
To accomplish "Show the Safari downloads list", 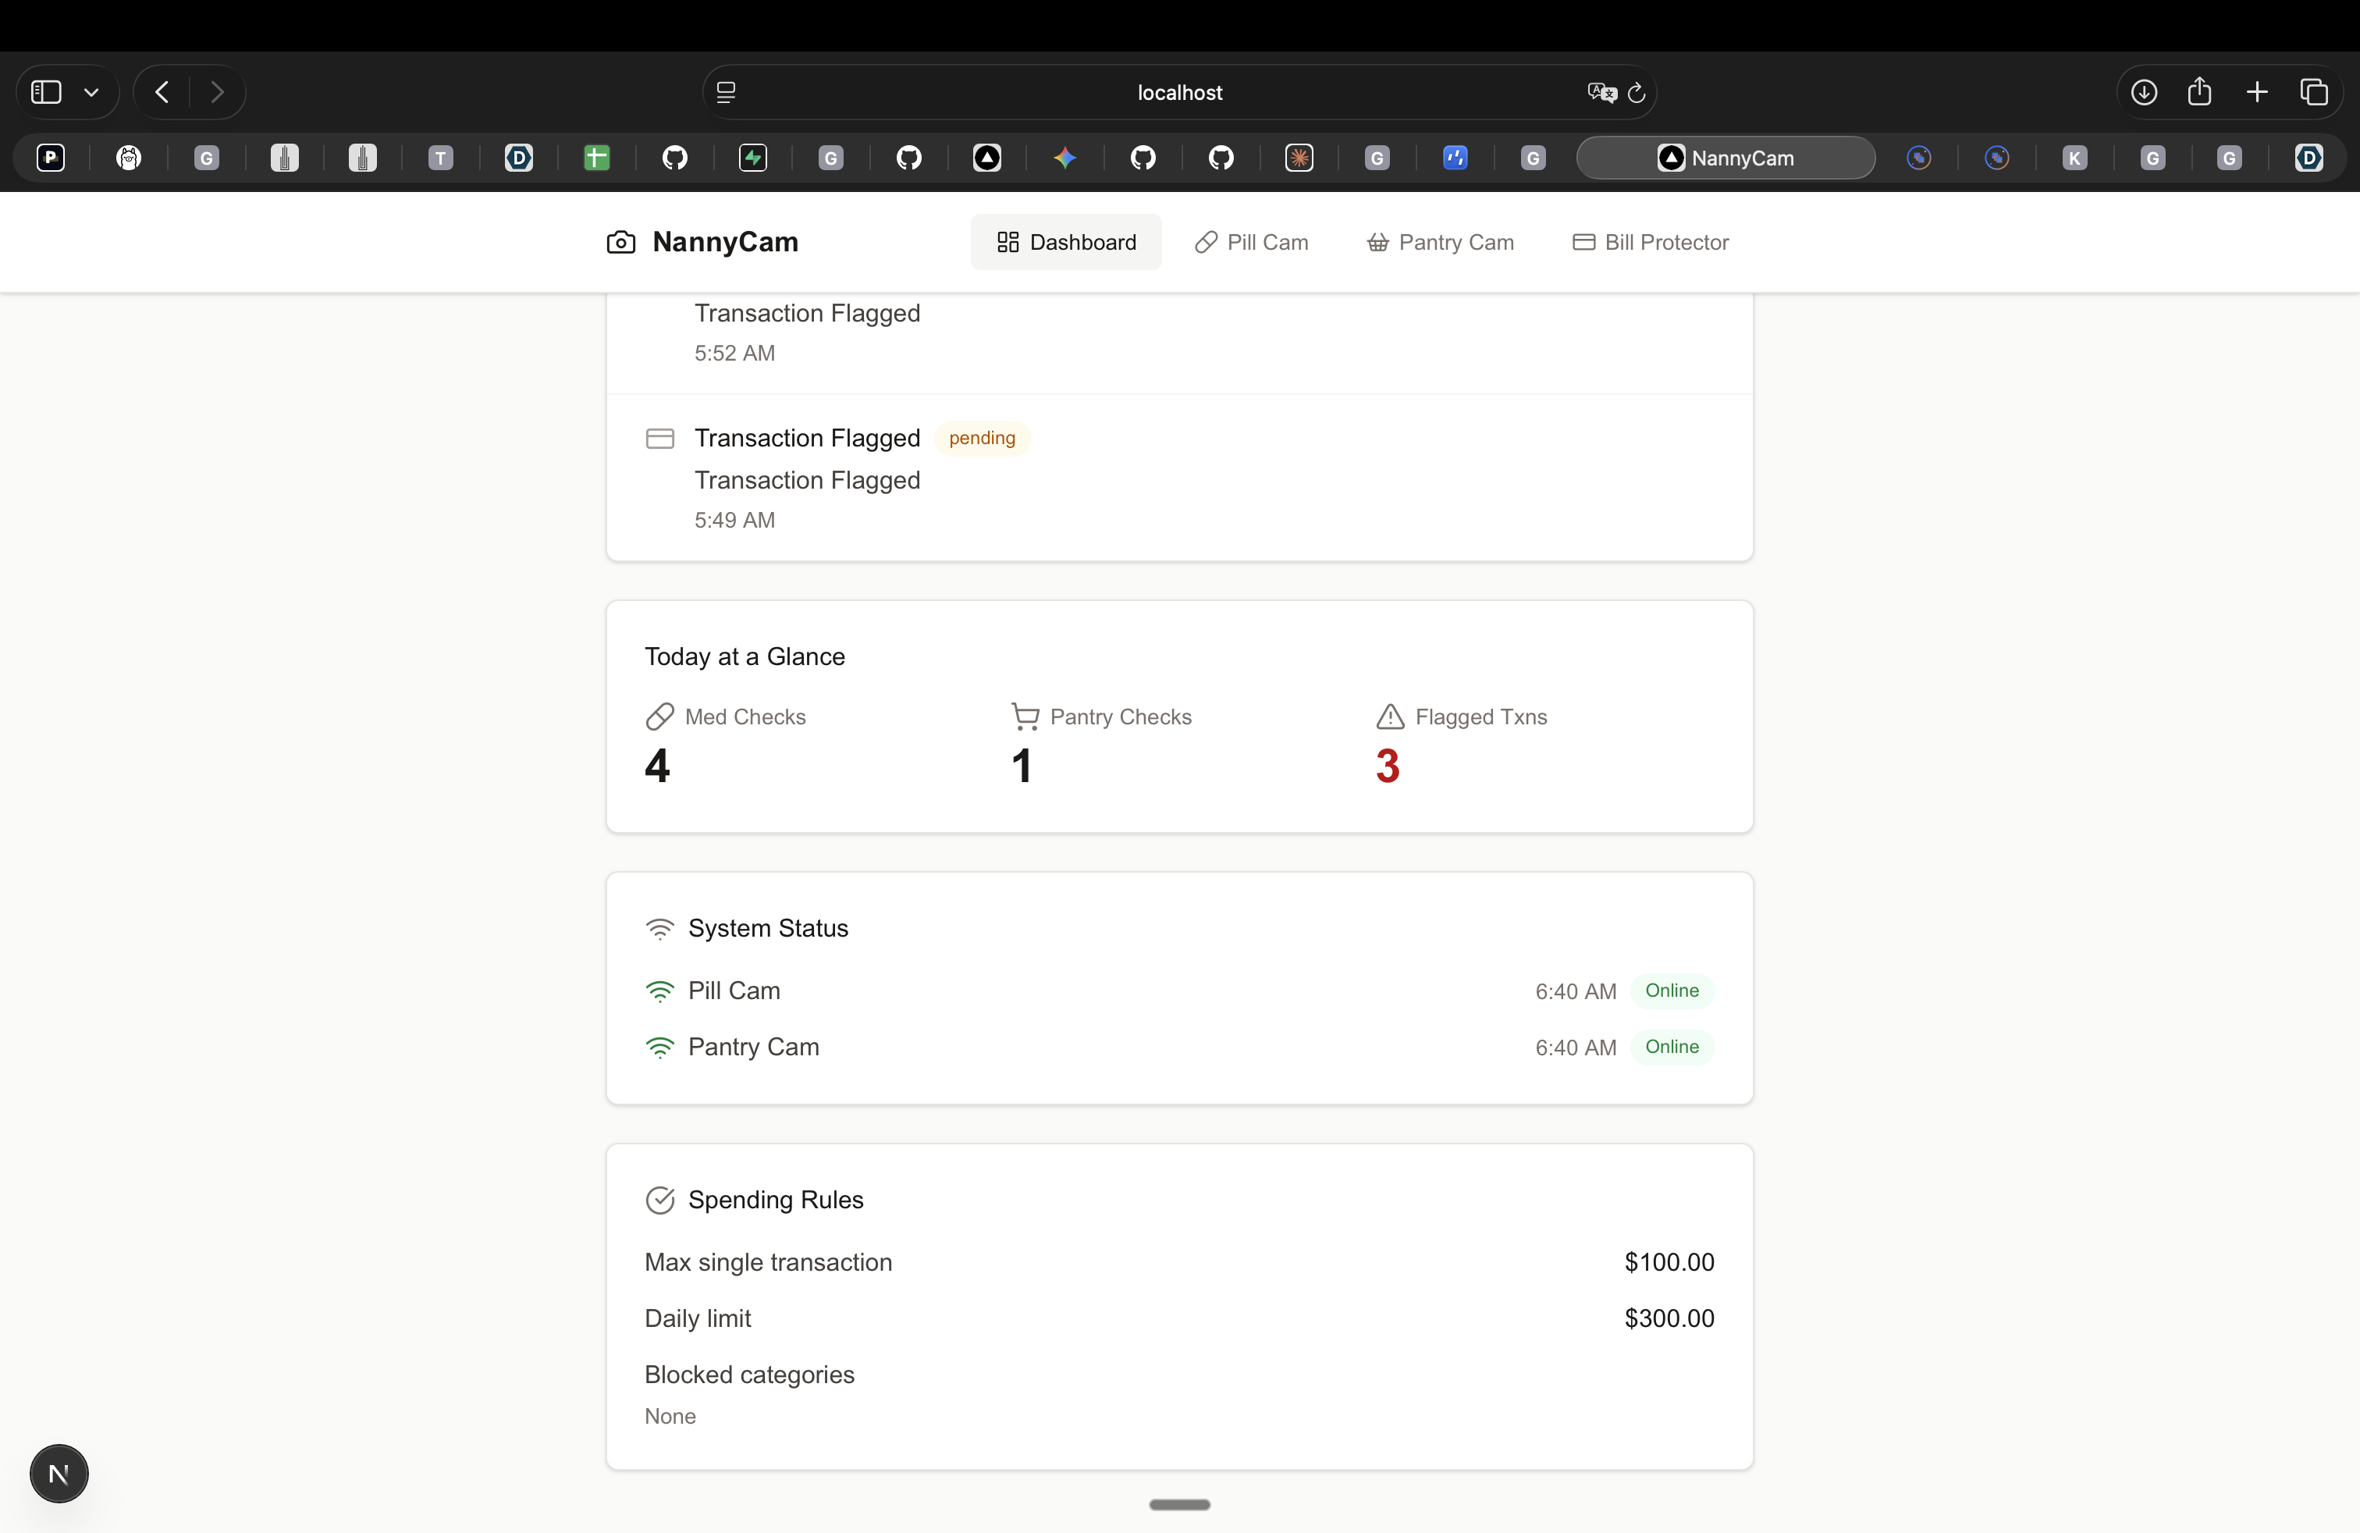I will pyautogui.click(x=2144, y=92).
